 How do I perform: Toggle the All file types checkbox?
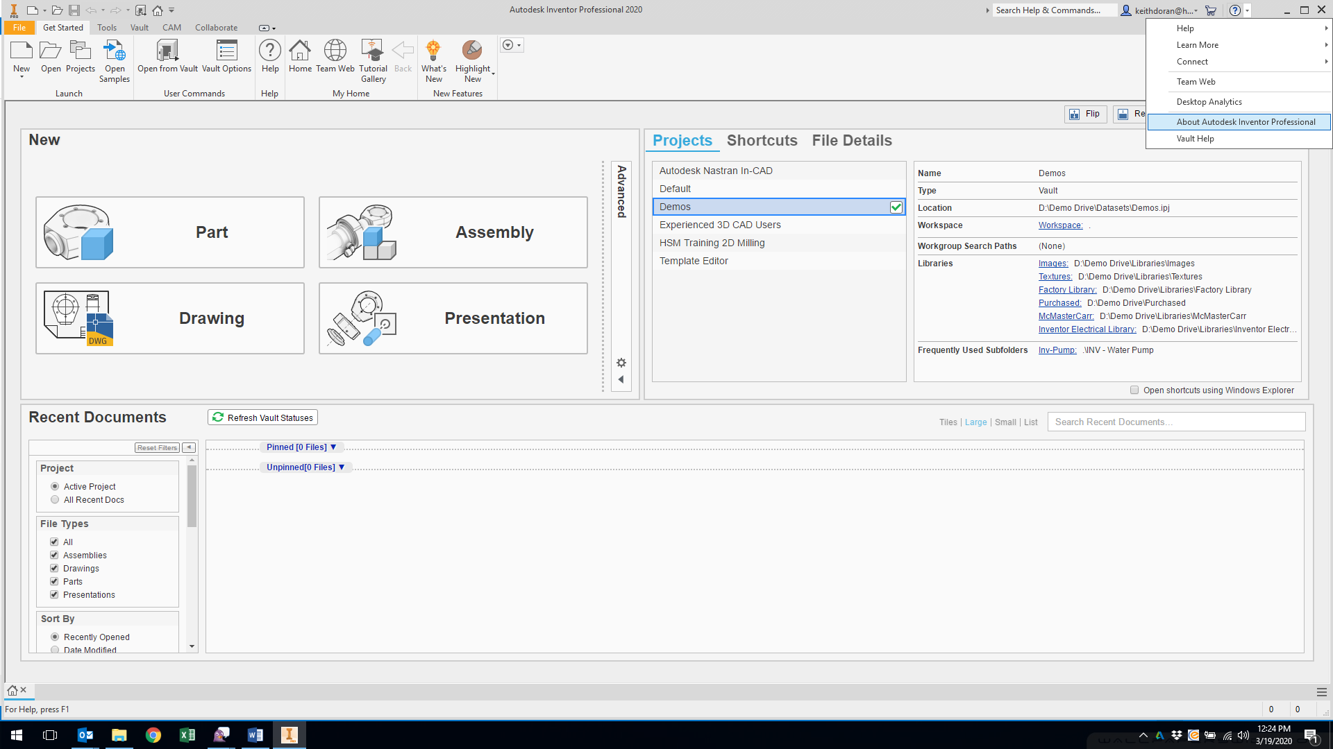(x=54, y=542)
